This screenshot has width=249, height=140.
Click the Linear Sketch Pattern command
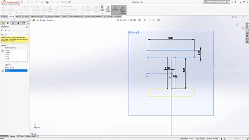[x=69, y=10]
